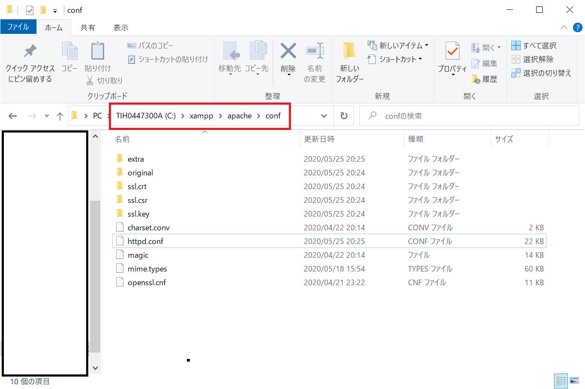Select the openssl.cnf file

329,282
